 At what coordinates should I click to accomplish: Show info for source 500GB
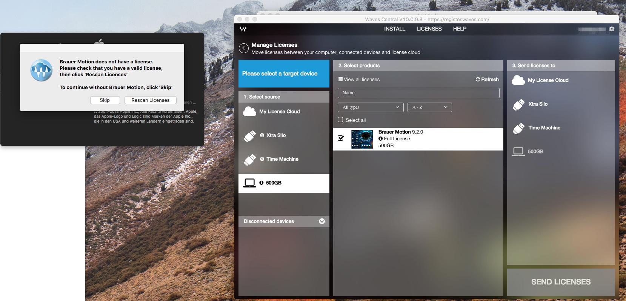click(x=261, y=183)
